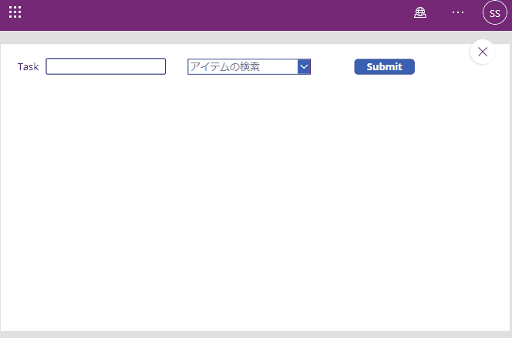
Task: Click inside the Task text field
Action: click(x=106, y=67)
